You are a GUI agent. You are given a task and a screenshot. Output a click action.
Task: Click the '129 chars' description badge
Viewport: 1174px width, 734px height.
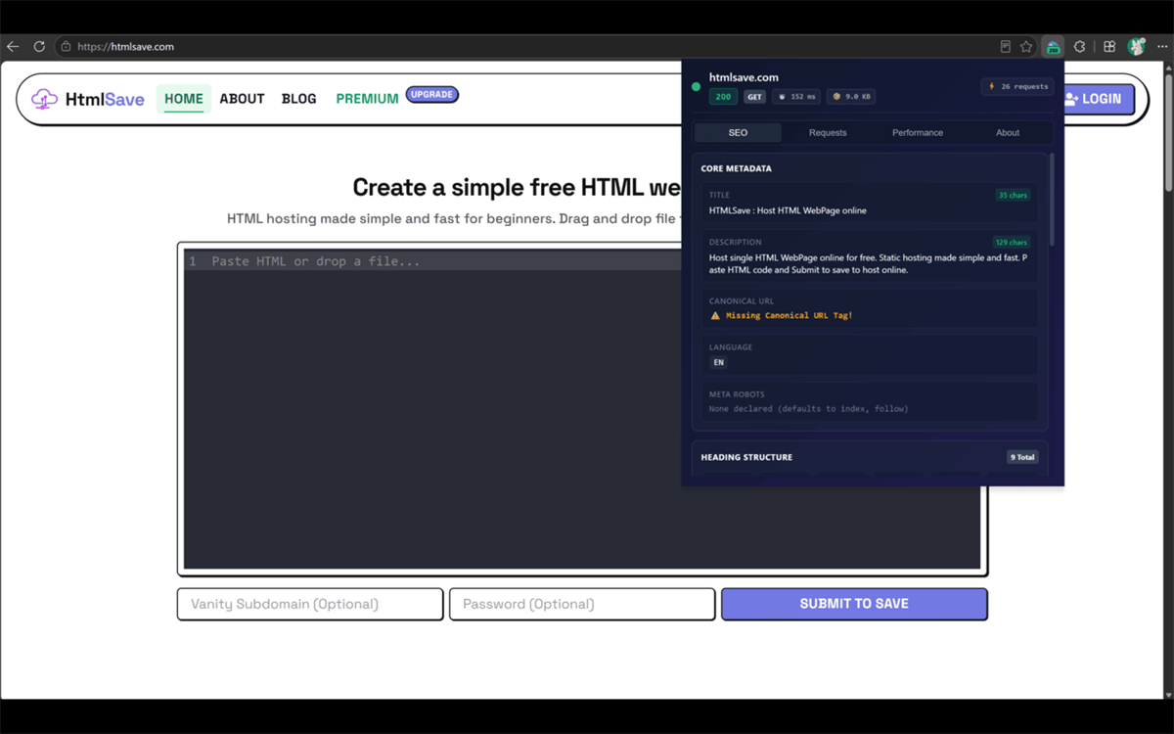point(1011,242)
